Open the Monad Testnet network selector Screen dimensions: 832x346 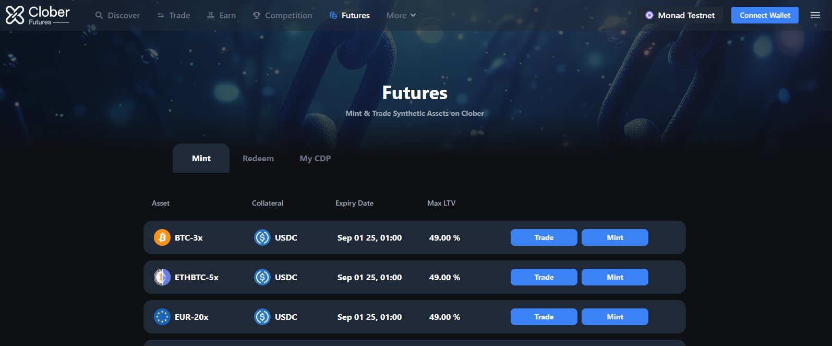680,15
